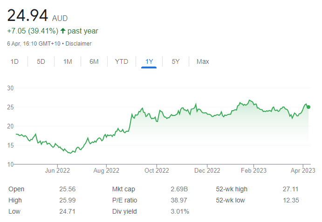Choose the 6M chart range
322x222 pixels.
click(94, 61)
